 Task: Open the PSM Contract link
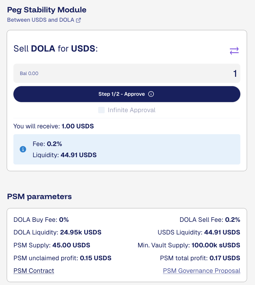coord(34,271)
